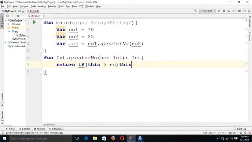
Task: Collapse the MyProject root tree node
Action: pos(6,20)
